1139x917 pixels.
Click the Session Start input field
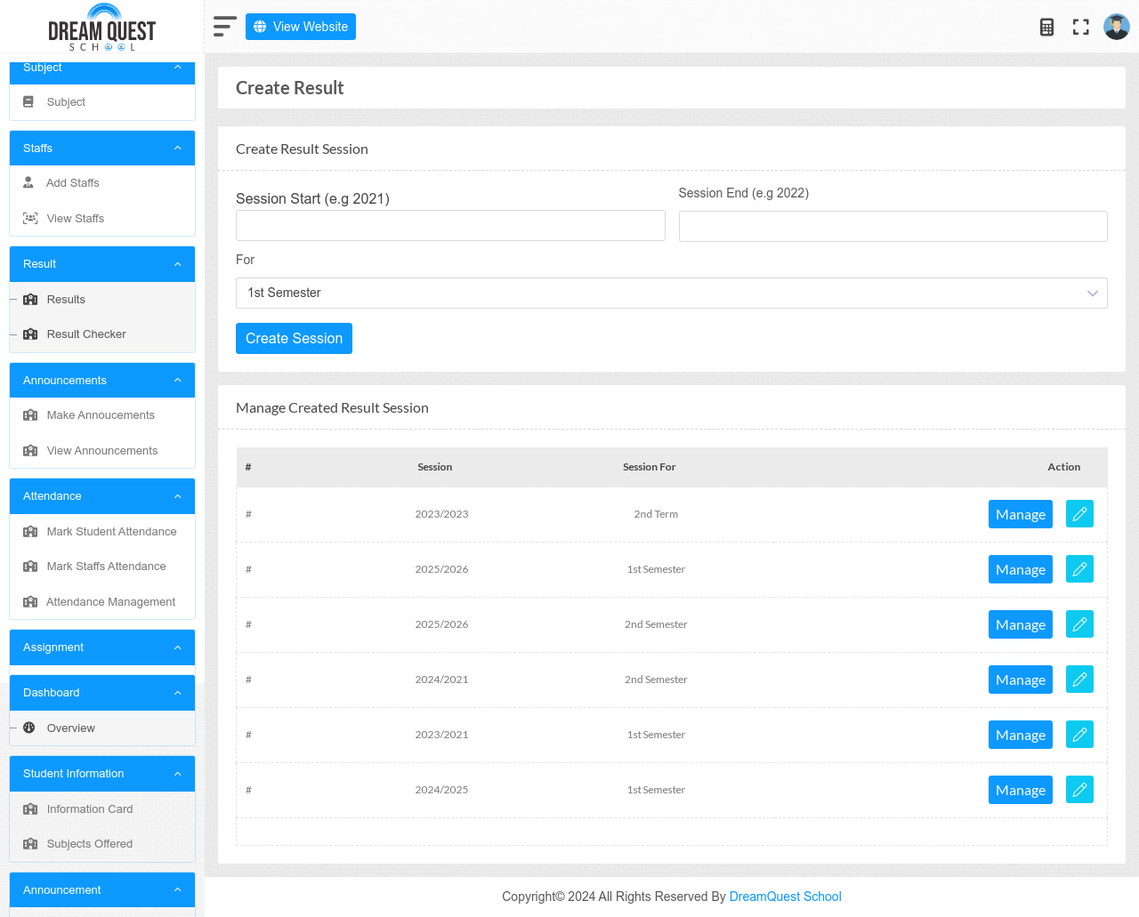point(450,225)
